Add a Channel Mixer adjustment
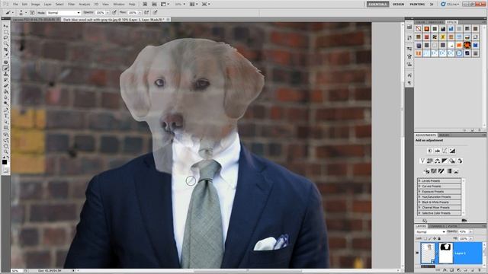The width and height of the screenshot is (488, 274). click(460, 161)
